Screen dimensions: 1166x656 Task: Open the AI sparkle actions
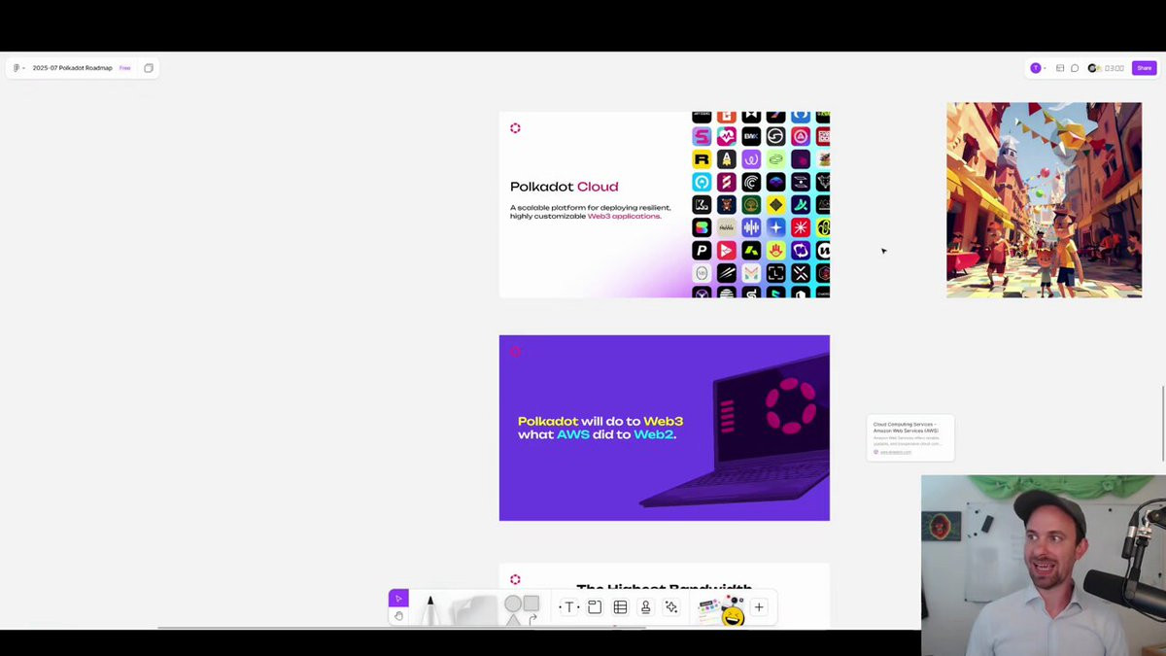point(670,607)
